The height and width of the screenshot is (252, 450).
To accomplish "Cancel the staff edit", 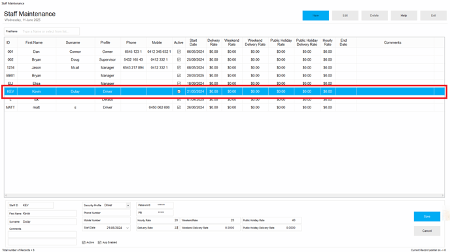I will pyautogui.click(x=426, y=231).
